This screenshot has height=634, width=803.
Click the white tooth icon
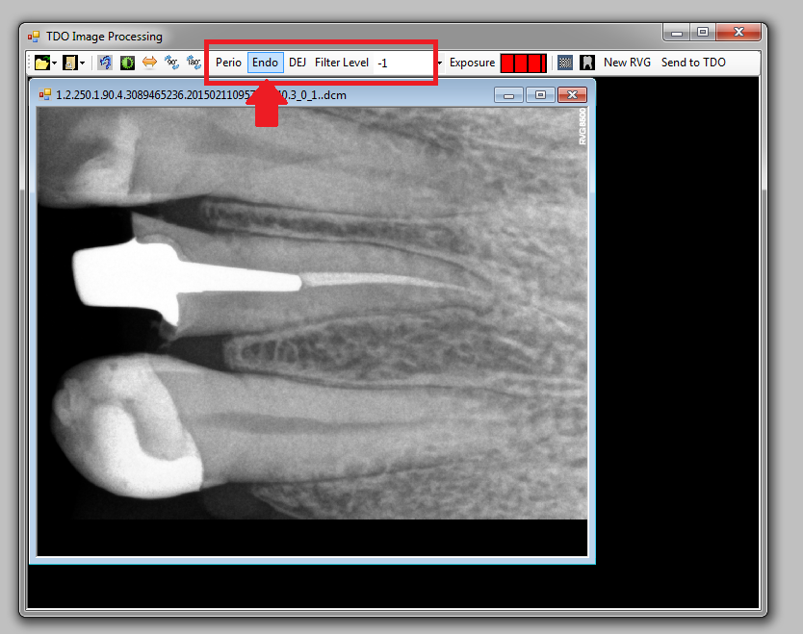point(586,63)
